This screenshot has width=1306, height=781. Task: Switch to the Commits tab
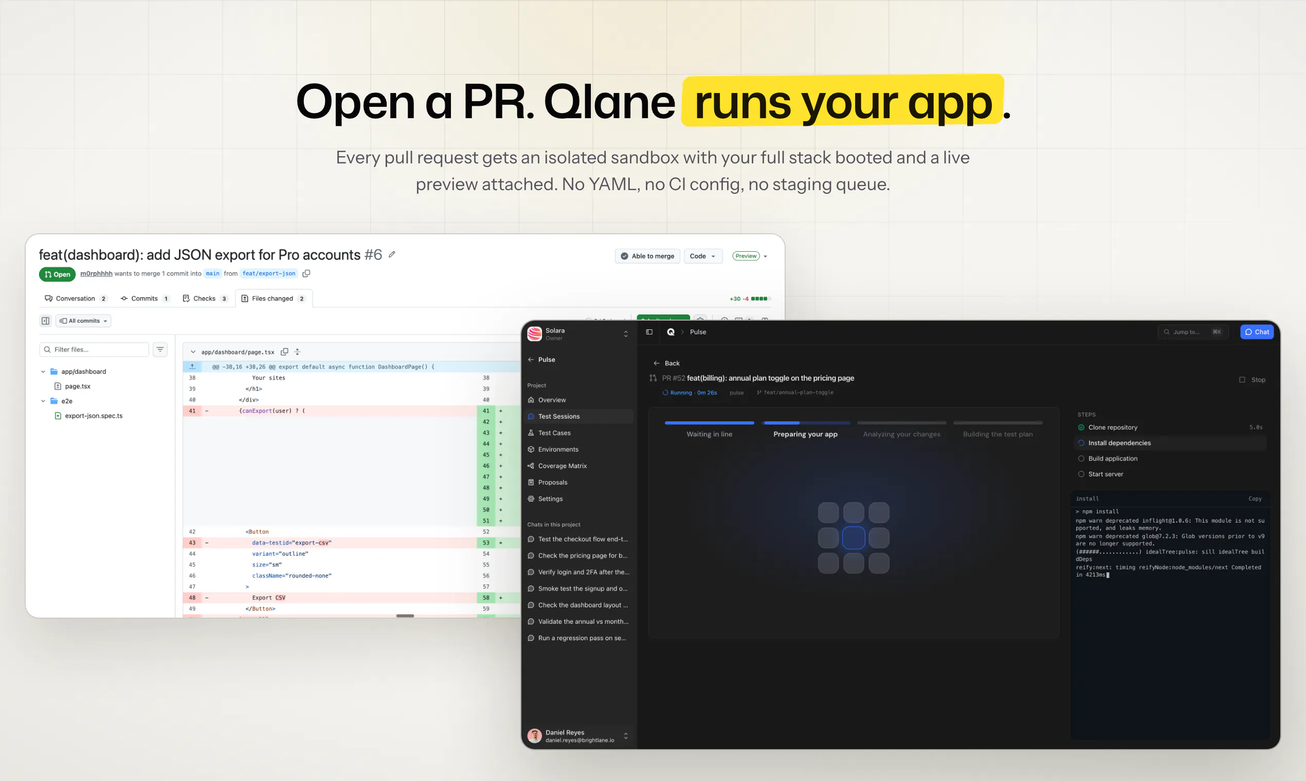[145, 299]
